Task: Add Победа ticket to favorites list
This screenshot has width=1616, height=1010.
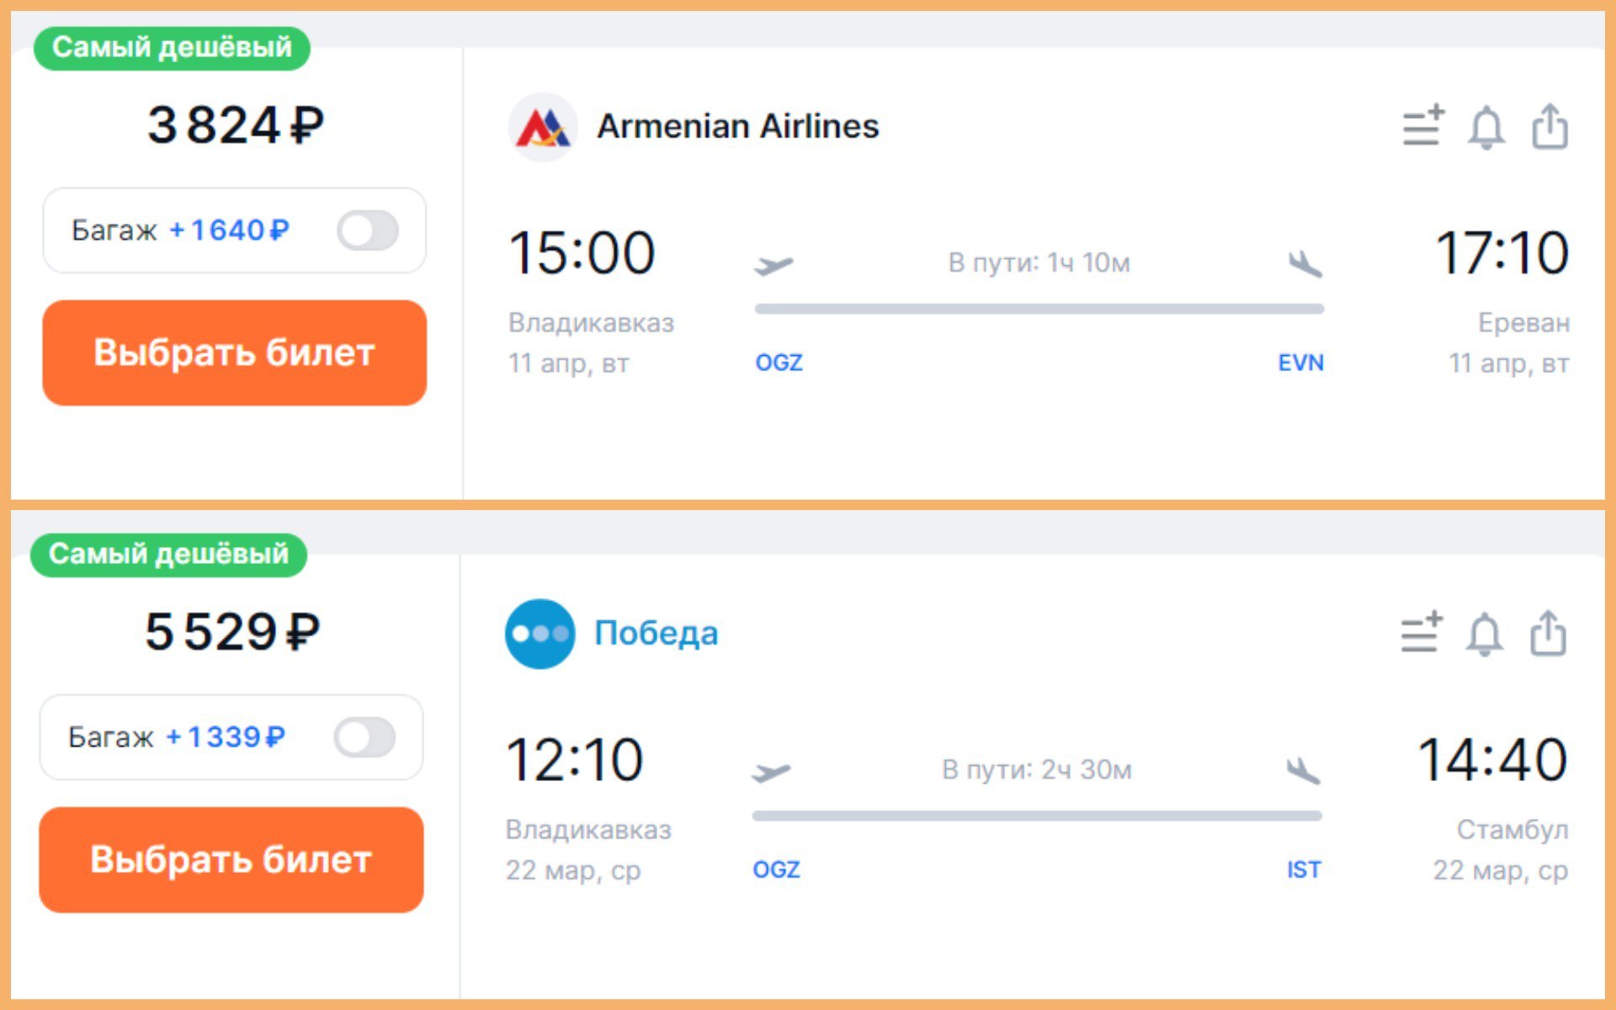Action: (x=1421, y=634)
